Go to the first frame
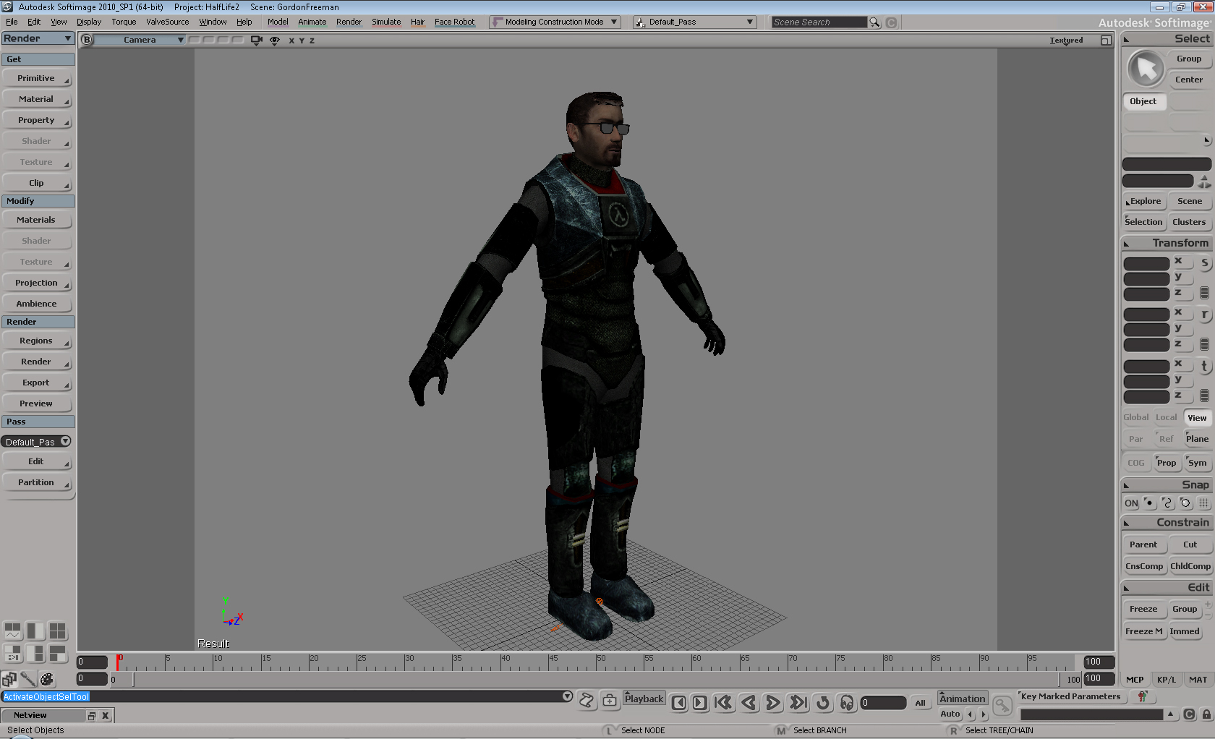The height and width of the screenshot is (739, 1215). tap(723, 702)
